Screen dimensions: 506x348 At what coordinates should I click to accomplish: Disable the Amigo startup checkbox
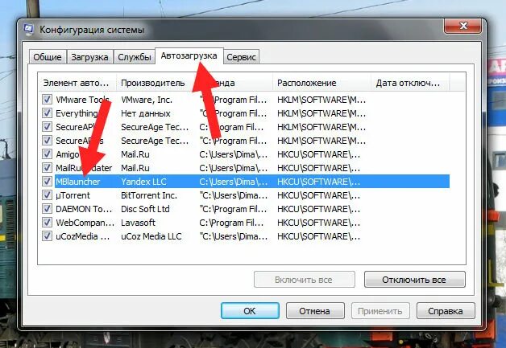[x=47, y=154]
